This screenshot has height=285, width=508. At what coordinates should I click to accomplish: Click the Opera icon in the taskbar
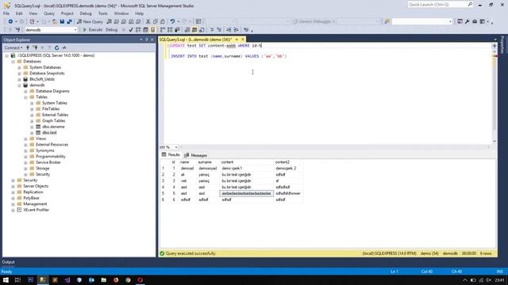140,280
